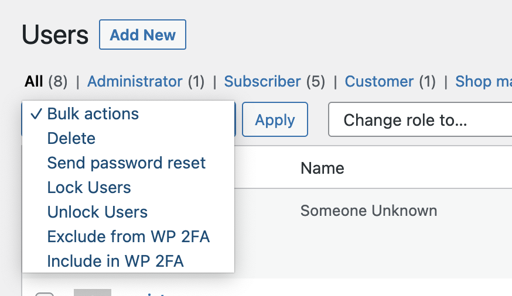The width and height of the screenshot is (512, 296).
Task: Choose Unlock Users from dropdown
Action: click(x=97, y=212)
